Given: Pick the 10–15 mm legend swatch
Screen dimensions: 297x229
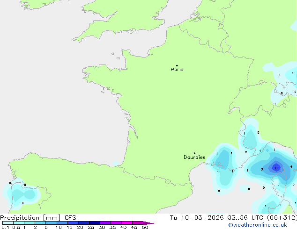Looking at the screenshot, I should (x=62, y=223).
